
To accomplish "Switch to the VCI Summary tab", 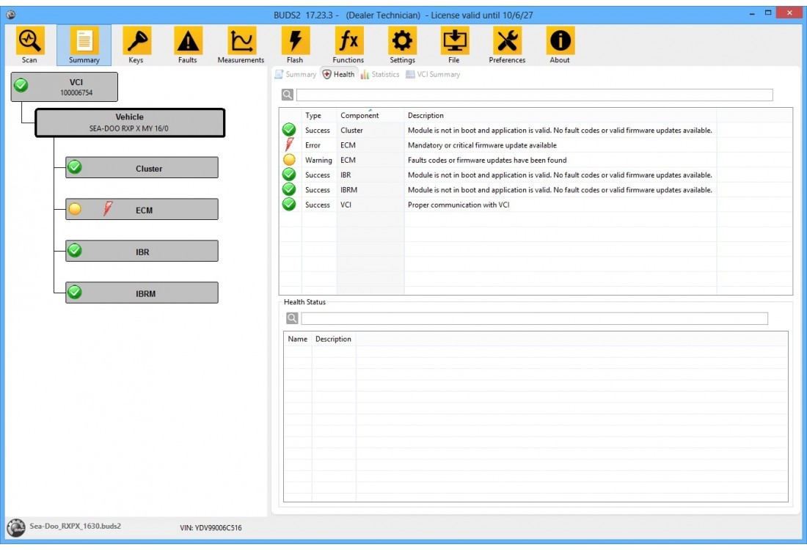I will click(433, 74).
